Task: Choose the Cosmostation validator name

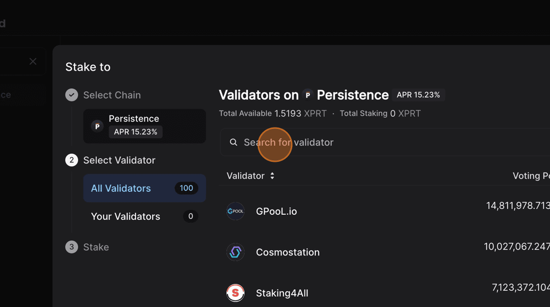Action: tap(288, 252)
